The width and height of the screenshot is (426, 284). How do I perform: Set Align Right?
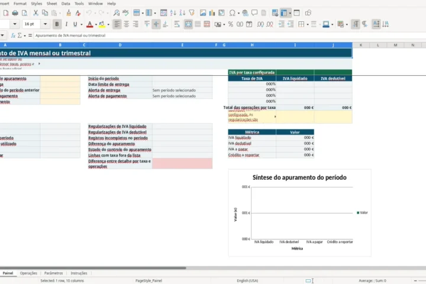135,24
